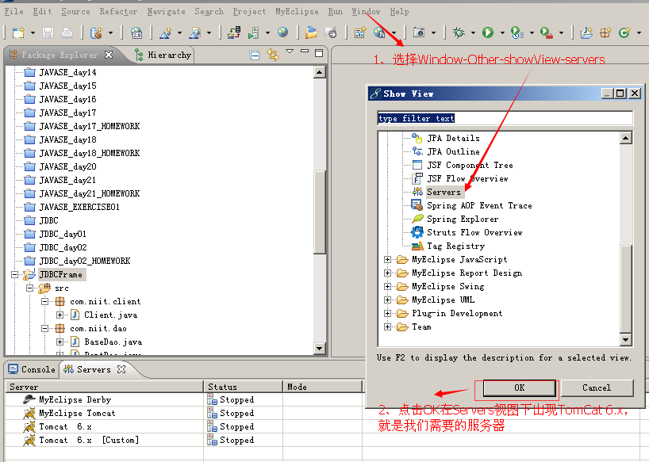Toggle Link with Editor in Package Explorer
Image resolution: width=649 pixels, height=462 pixels.
pos(273,55)
